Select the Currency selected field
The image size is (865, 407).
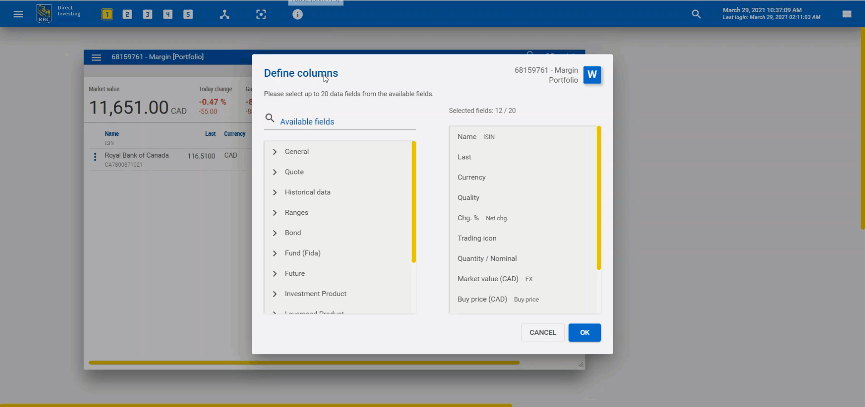tap(523, 177)
